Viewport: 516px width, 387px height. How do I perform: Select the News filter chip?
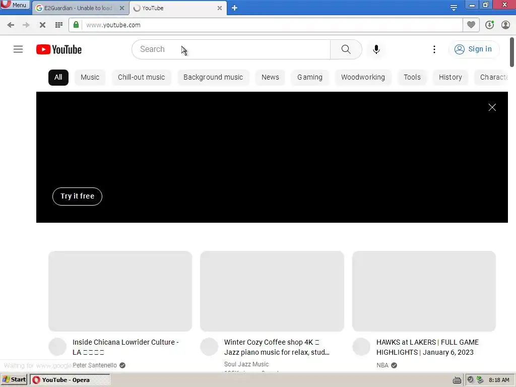click(270, 77)
